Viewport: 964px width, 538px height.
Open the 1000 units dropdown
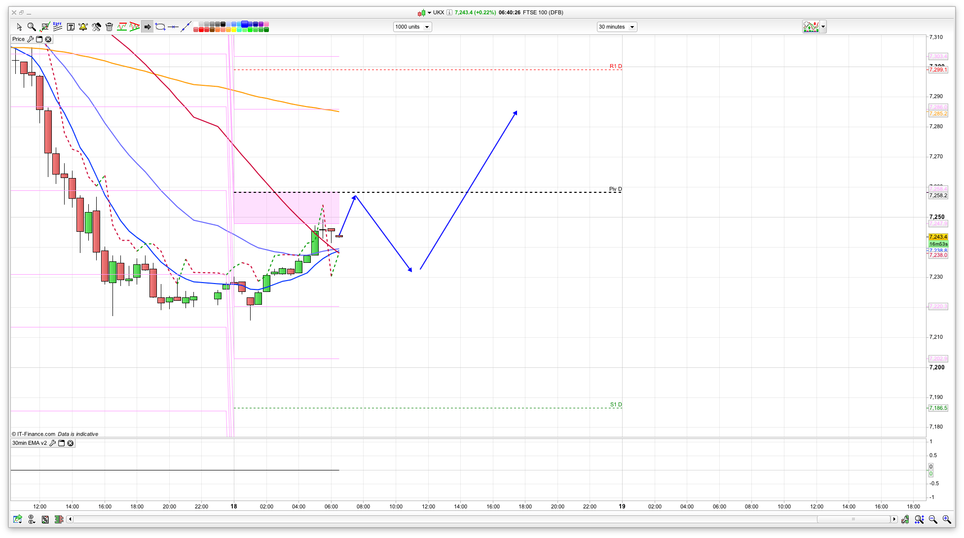[412, 27]
